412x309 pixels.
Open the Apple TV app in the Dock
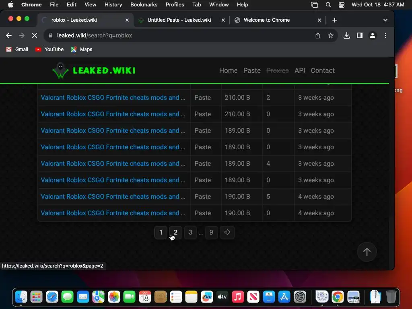coord(222,297)
